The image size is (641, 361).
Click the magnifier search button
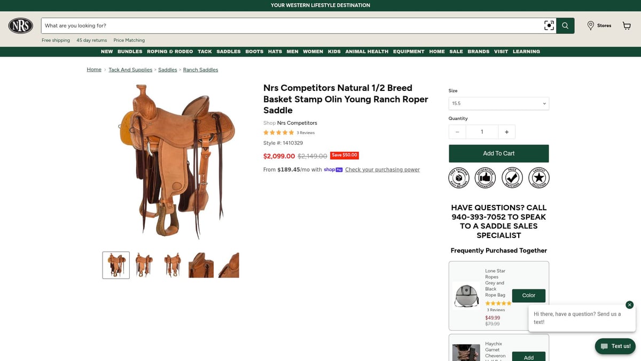(x=565, y=26)
